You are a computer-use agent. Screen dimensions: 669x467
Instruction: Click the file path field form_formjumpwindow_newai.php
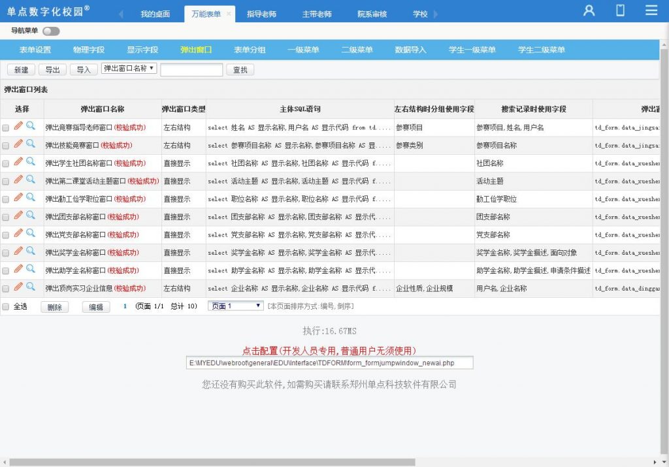coord(329,363)
